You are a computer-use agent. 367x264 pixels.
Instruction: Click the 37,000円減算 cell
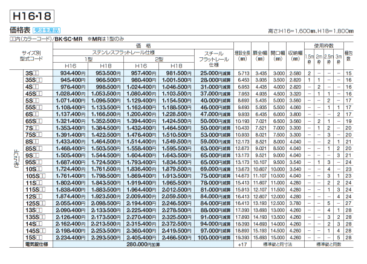215,94
